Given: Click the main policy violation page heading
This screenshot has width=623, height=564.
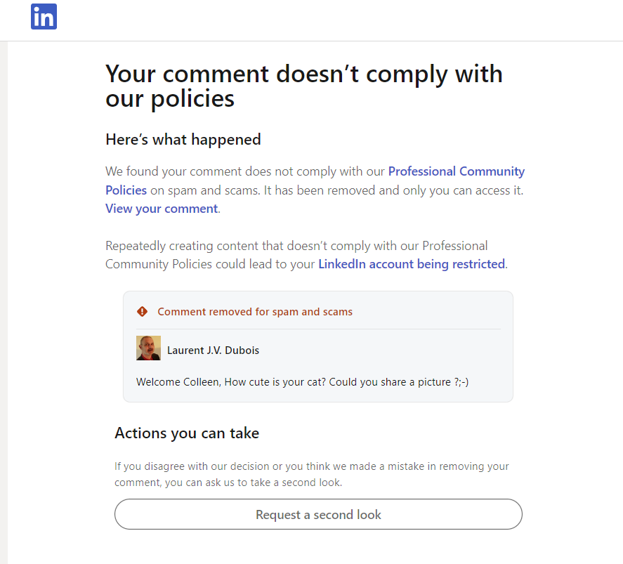Looking at the screenshot, I should click(303, 86).
